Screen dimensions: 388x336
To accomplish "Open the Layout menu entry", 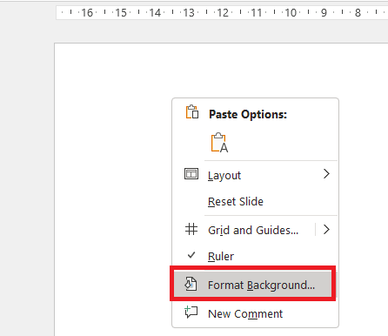I will pos(255,175).
